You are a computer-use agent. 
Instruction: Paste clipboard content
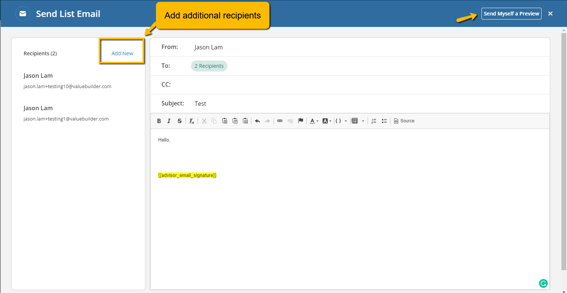225,121
